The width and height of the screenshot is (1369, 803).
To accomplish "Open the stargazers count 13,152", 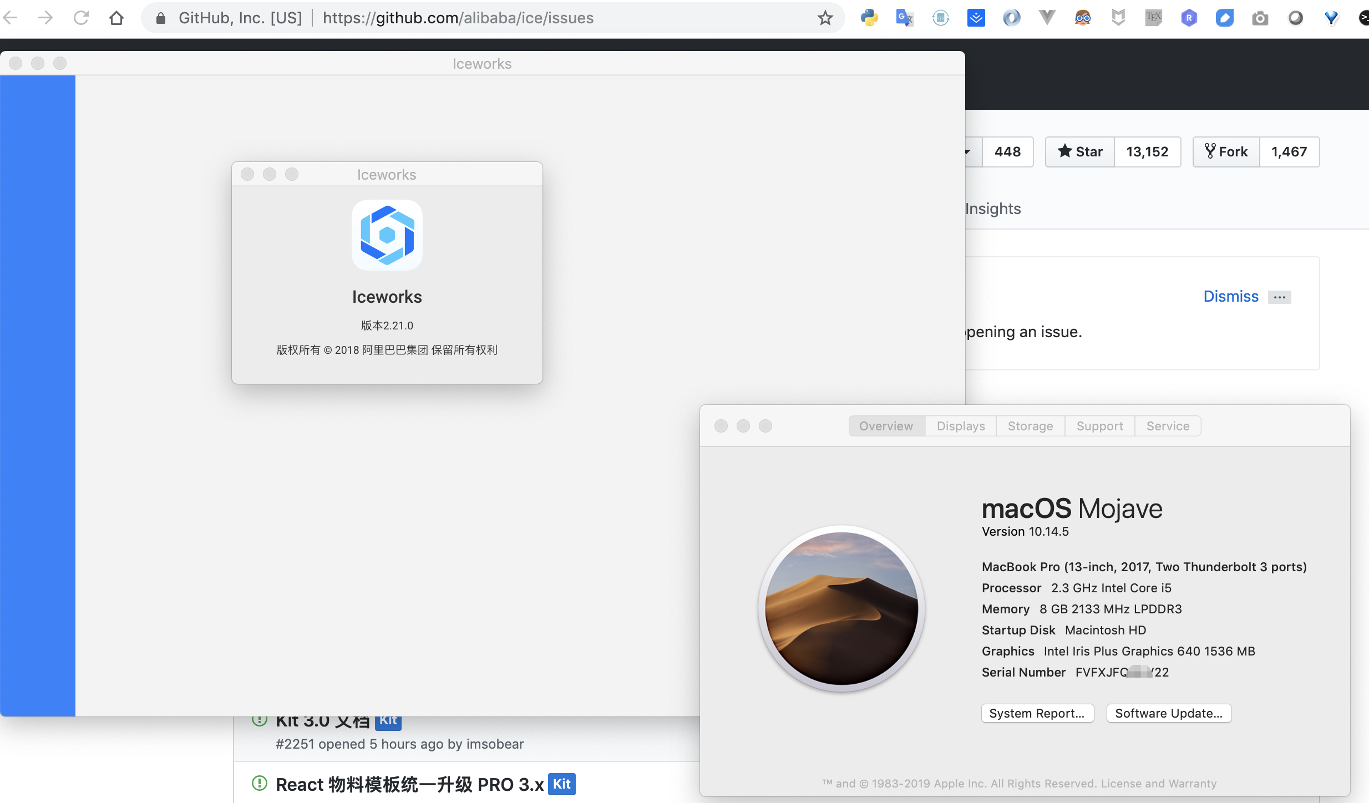I will [1147, 151].
